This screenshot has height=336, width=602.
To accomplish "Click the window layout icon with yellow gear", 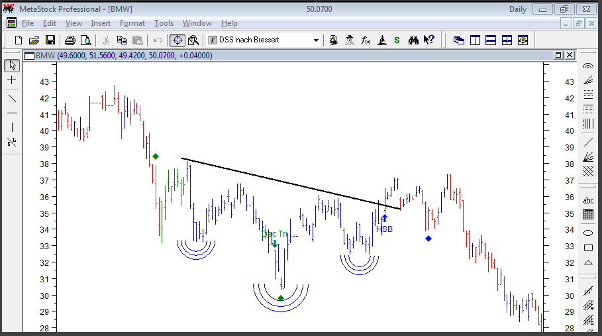I will pos(523,40).
